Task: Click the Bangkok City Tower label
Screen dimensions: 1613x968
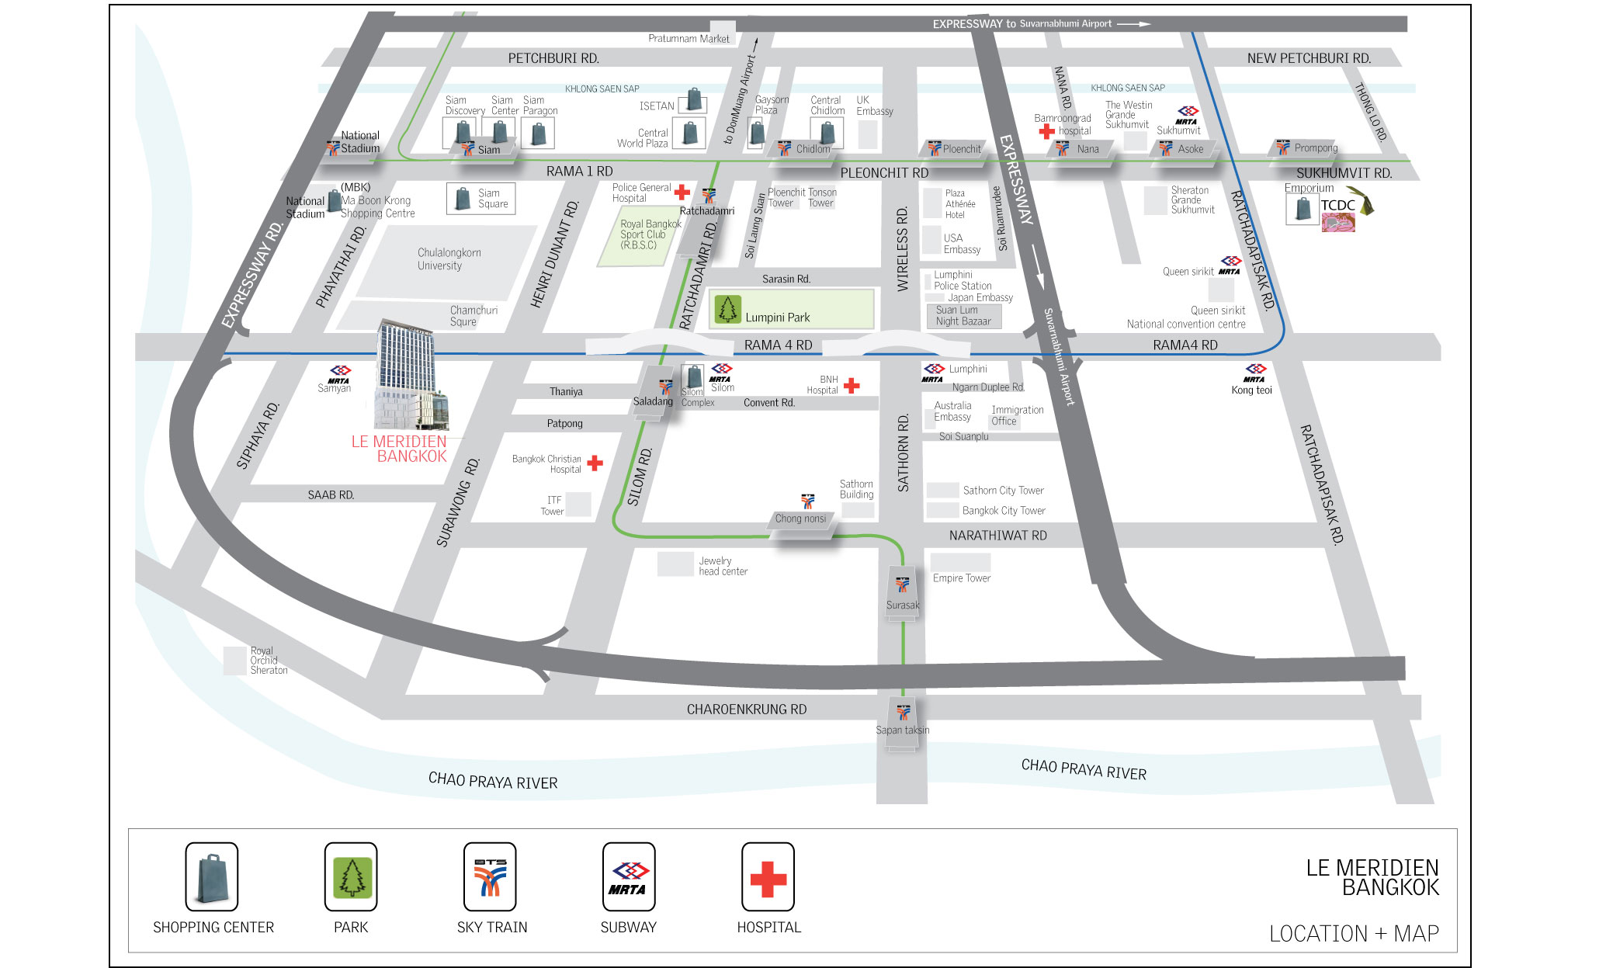Action: 1004,511
